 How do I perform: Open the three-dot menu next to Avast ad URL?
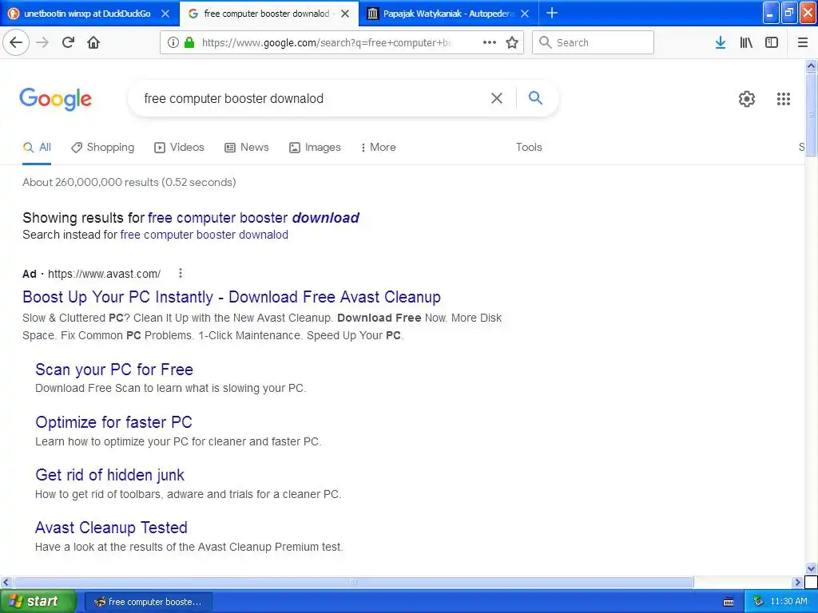pos(181,273)
